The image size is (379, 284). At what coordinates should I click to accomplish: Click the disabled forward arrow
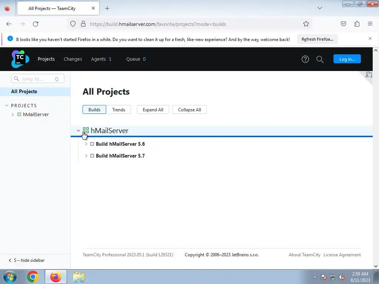(x=22, y=24)
